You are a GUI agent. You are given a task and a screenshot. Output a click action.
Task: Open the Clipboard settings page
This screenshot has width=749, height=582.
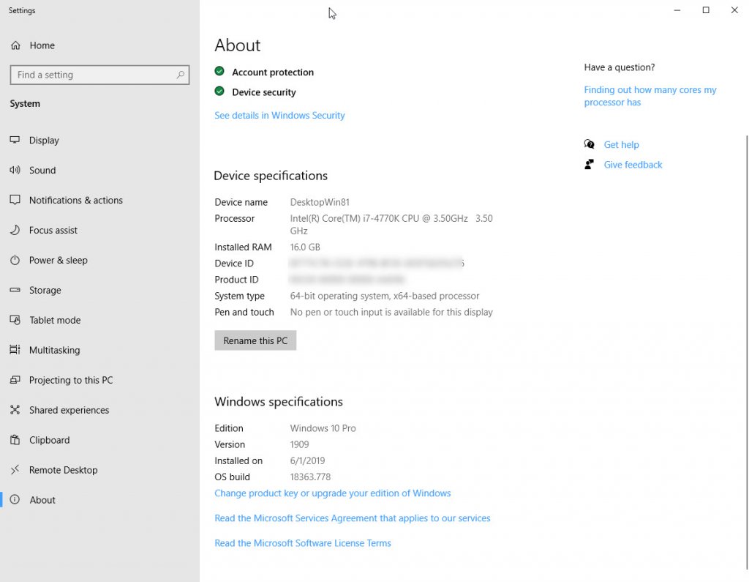(x=99, y=440)
